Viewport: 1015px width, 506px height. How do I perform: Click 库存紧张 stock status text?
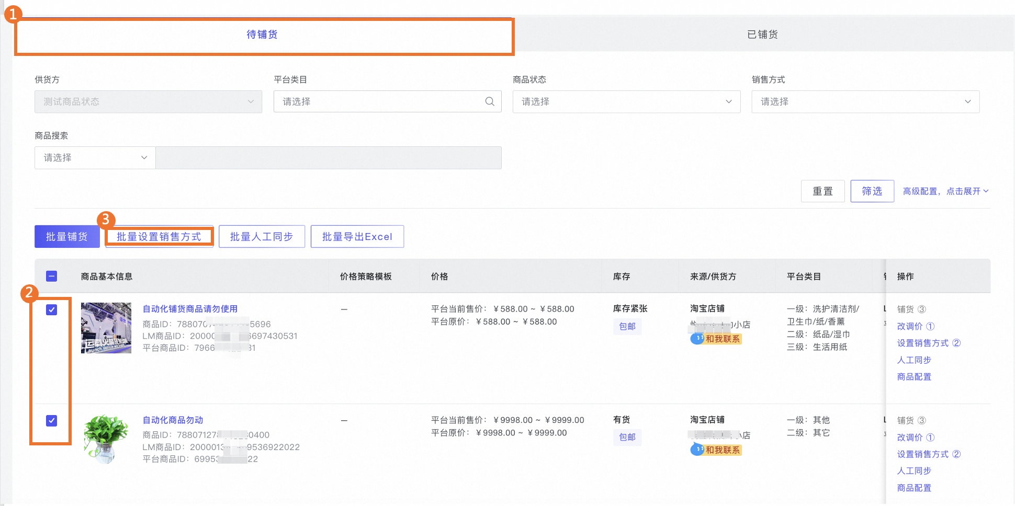[x=630, y=308]
